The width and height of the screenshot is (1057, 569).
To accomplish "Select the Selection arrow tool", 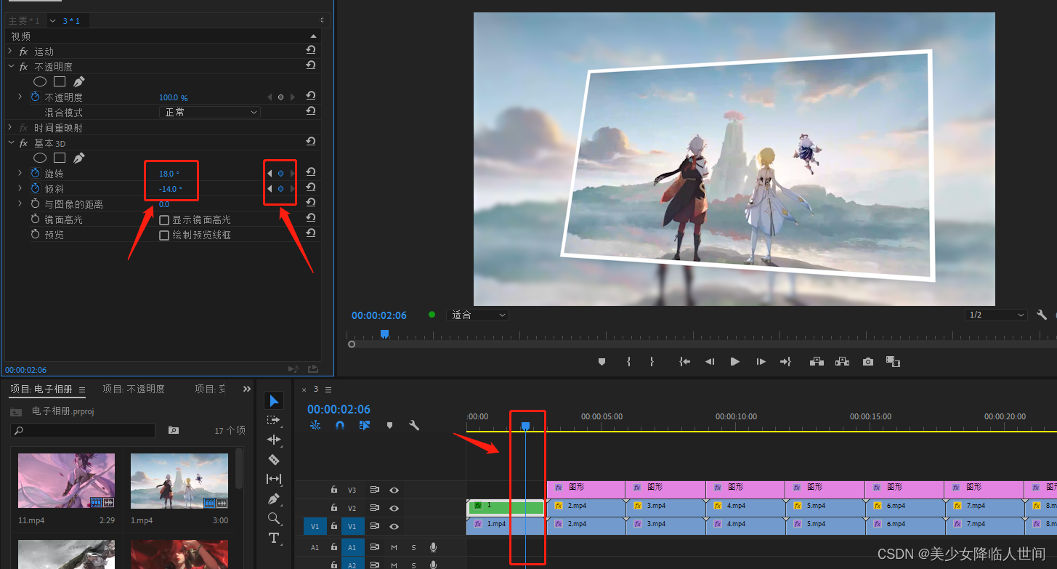I will coord(274,400).
